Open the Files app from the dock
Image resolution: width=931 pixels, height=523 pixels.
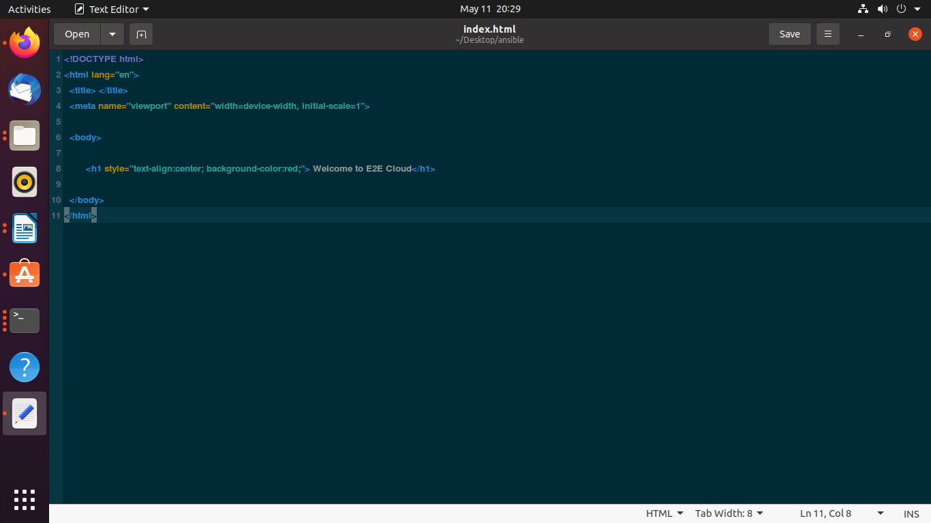(24, 136)
